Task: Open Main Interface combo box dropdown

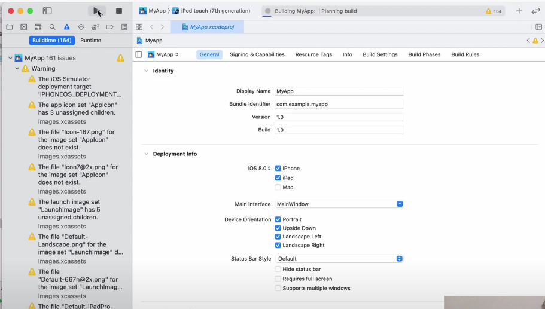Action: click(400, 204)
